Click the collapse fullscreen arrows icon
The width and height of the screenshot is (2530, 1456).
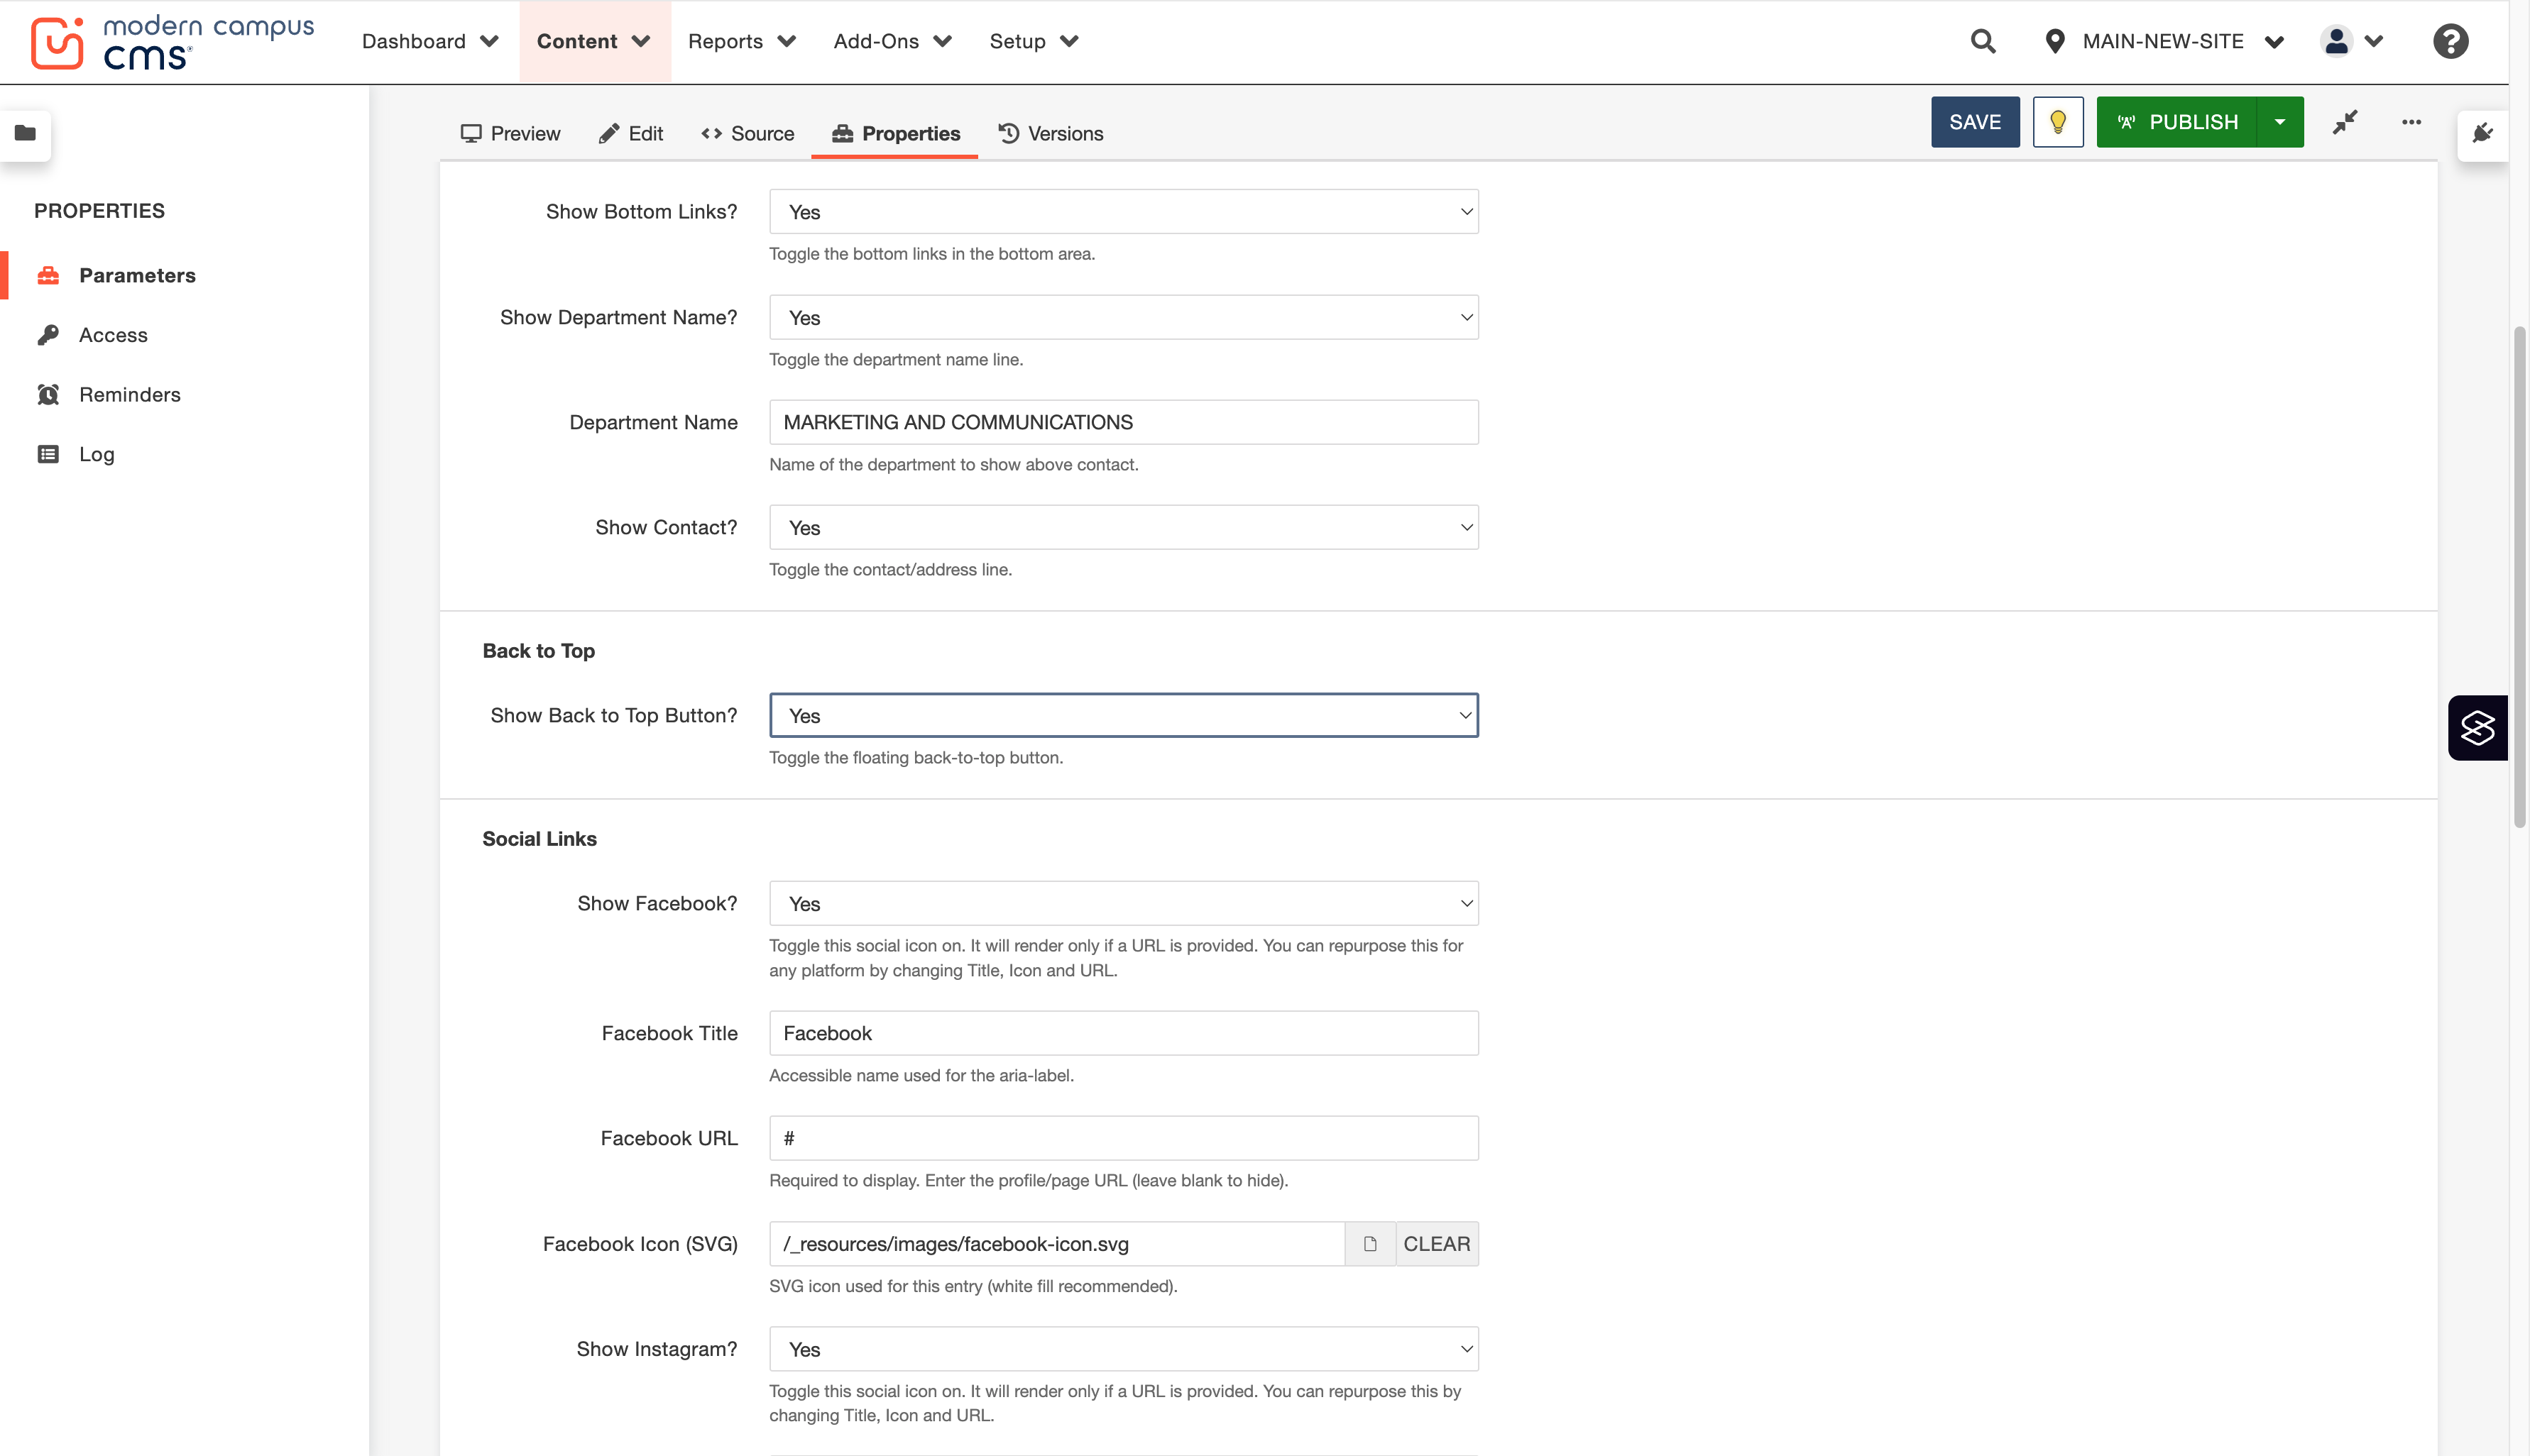(x=2345, y=122)
